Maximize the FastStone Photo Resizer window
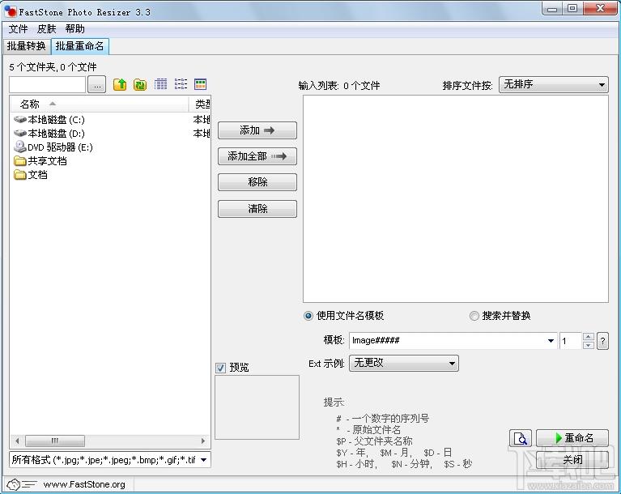Image resolution: width=621 pixels, height=494 pixels. 572,9
